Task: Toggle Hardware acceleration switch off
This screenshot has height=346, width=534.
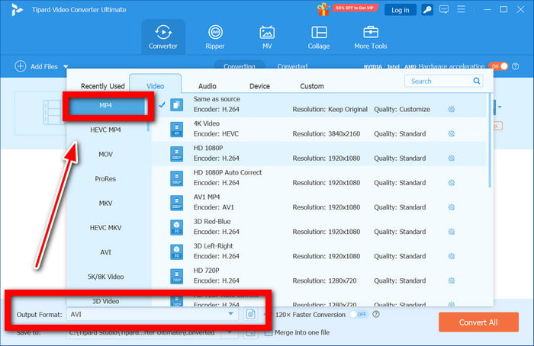Action: point(499,66)
